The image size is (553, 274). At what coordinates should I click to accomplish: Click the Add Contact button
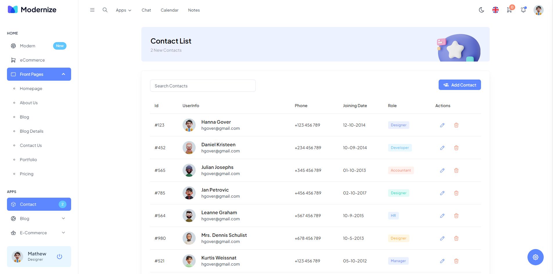pos(460,85)
